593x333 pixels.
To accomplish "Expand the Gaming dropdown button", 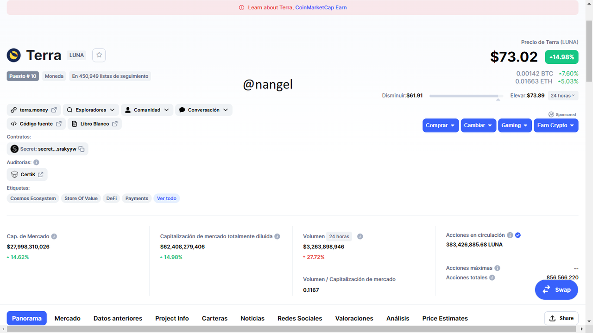I will pos(515,125).
